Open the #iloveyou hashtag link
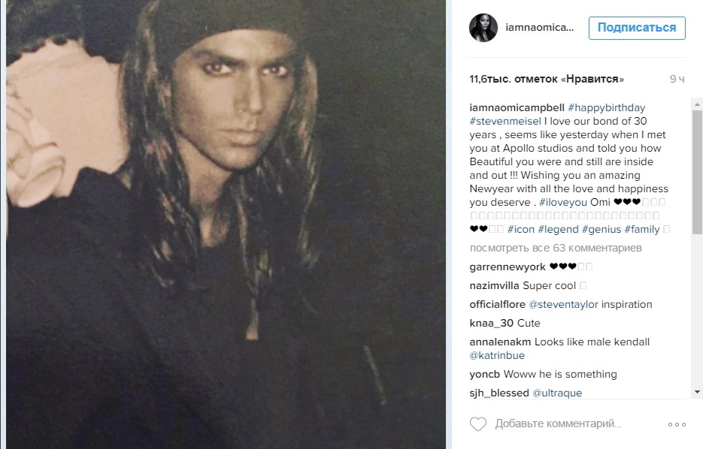Image resolution: width=703 pixels, height=449 pixels. click(562, 202)
